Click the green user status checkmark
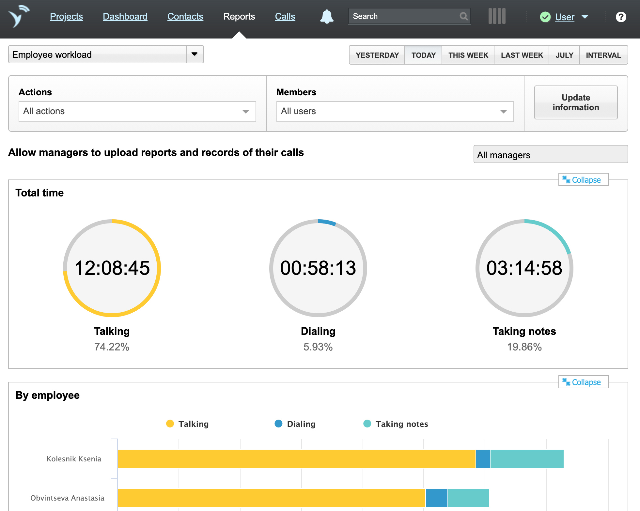 click(x=545, y=17)
